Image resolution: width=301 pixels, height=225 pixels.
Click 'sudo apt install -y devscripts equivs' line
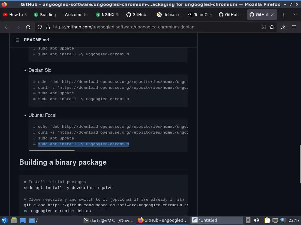tap(68, 188)
